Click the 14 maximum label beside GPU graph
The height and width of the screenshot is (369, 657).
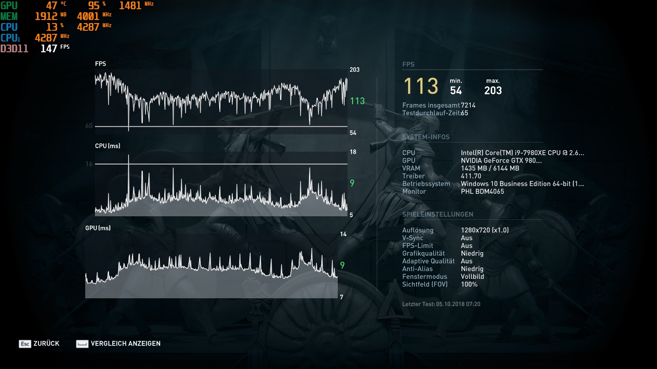point(343,234)
